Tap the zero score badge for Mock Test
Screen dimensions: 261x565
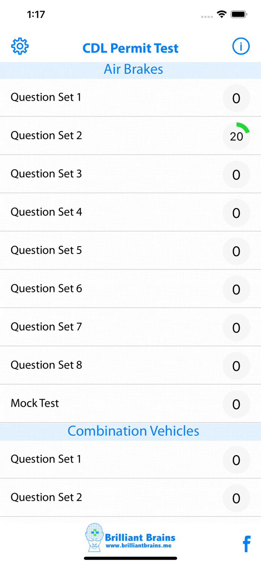236,404
